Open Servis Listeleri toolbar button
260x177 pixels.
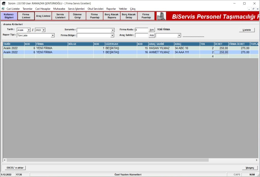tap(60, 16)
